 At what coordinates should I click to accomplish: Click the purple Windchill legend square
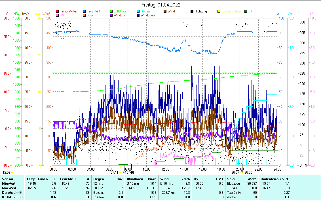coord(111,15)
